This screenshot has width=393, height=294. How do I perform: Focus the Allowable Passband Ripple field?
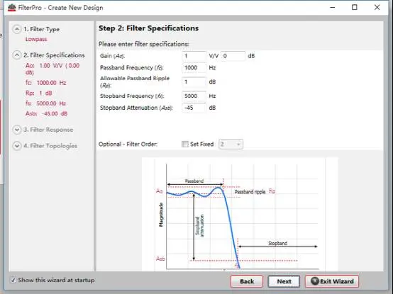point(194,81)
